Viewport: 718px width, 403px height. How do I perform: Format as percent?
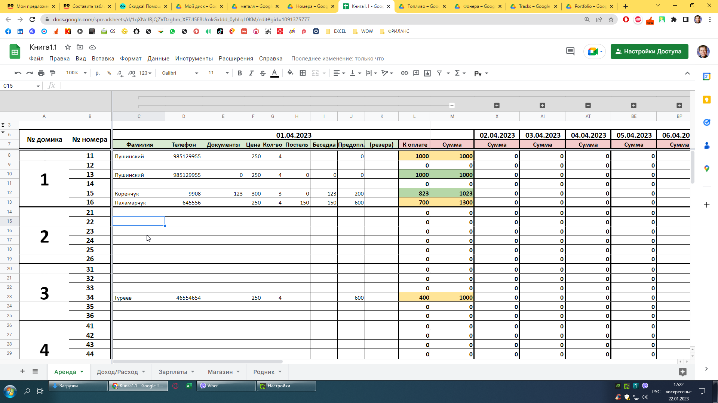pos(109,73)
